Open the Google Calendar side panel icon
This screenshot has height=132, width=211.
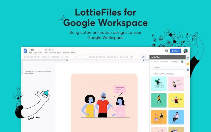tap(188, 58)
